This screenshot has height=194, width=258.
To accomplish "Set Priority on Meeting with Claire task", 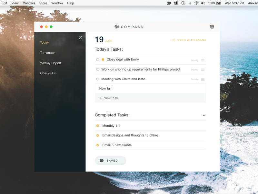I will [x=194, y=80].
